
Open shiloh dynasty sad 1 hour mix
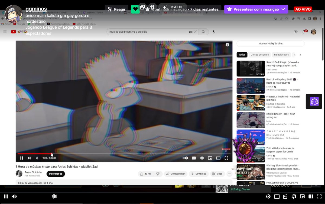coord(251,120)
